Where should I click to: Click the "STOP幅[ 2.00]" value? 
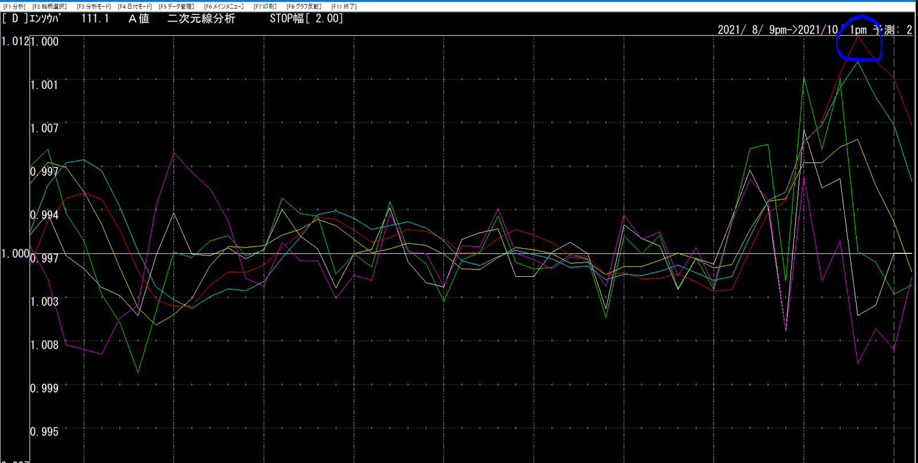[306, 18]
